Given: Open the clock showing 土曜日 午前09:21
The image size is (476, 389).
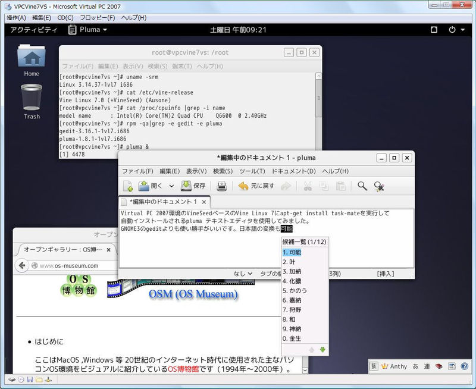Looking at the screenshot, I should 239,30.
